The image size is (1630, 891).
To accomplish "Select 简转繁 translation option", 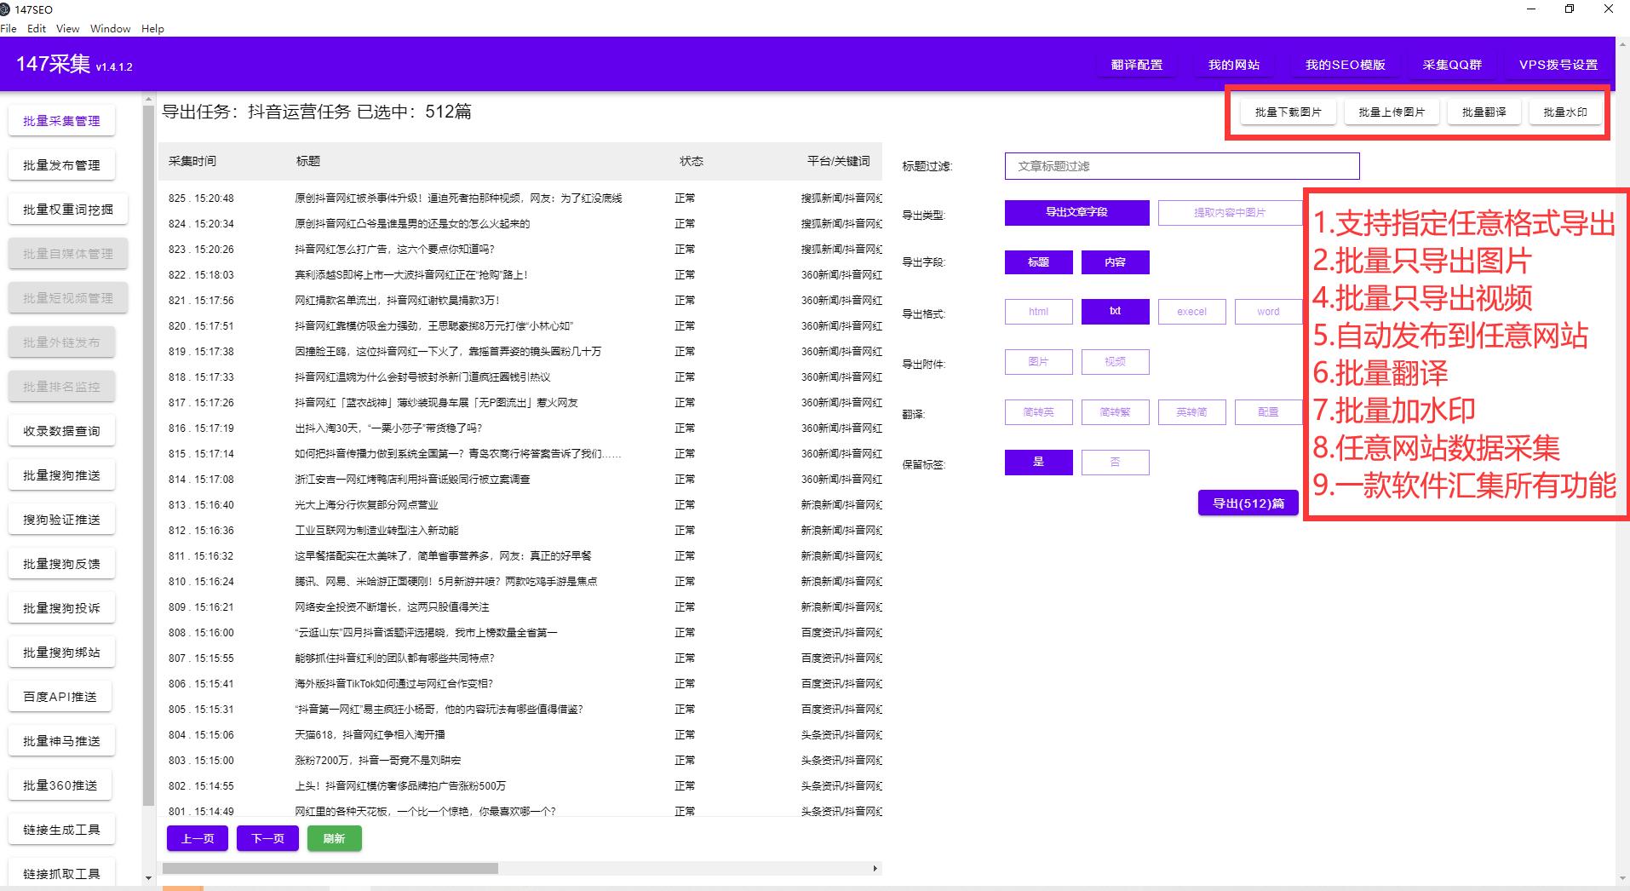I will [1114, 411].
